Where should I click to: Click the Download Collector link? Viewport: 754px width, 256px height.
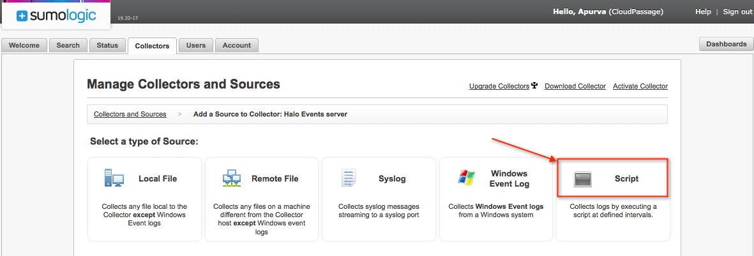click(x=575, y=87)
